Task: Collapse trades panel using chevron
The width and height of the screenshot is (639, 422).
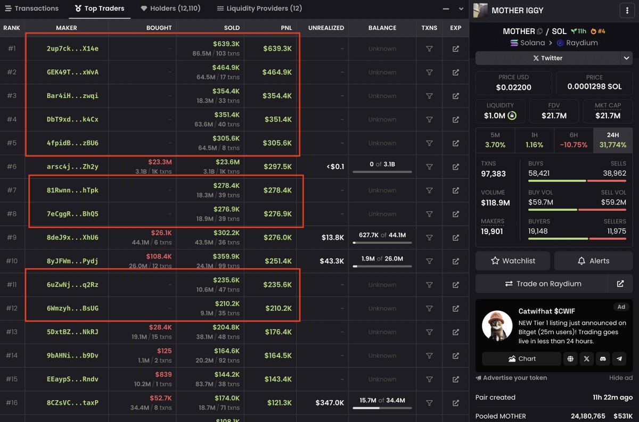Action: [461, 9]
